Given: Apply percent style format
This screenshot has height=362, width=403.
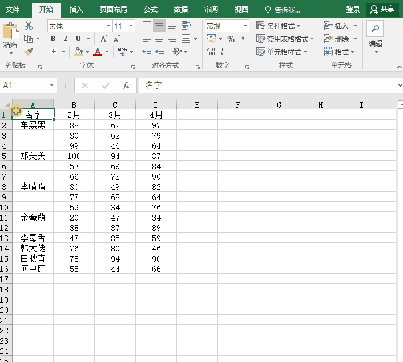Looking at the screenshot, I should click(231, 39).
